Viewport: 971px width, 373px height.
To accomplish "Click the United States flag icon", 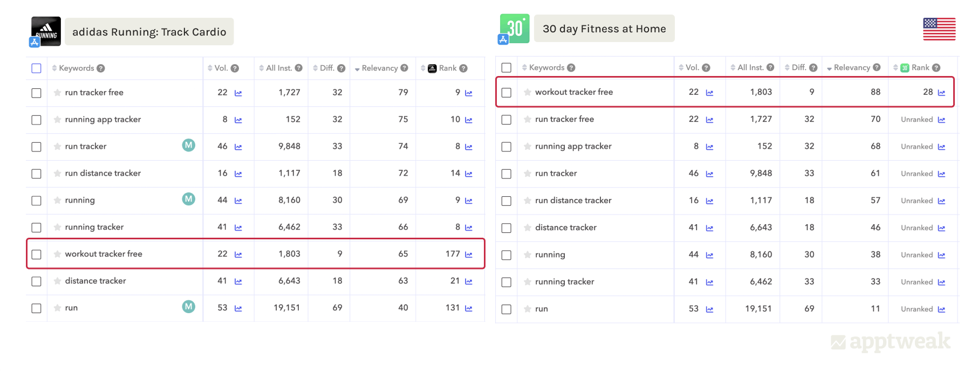I will (939, 29).
